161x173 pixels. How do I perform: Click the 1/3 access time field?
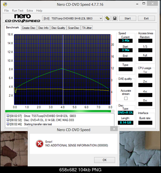(x=145, y=50)
